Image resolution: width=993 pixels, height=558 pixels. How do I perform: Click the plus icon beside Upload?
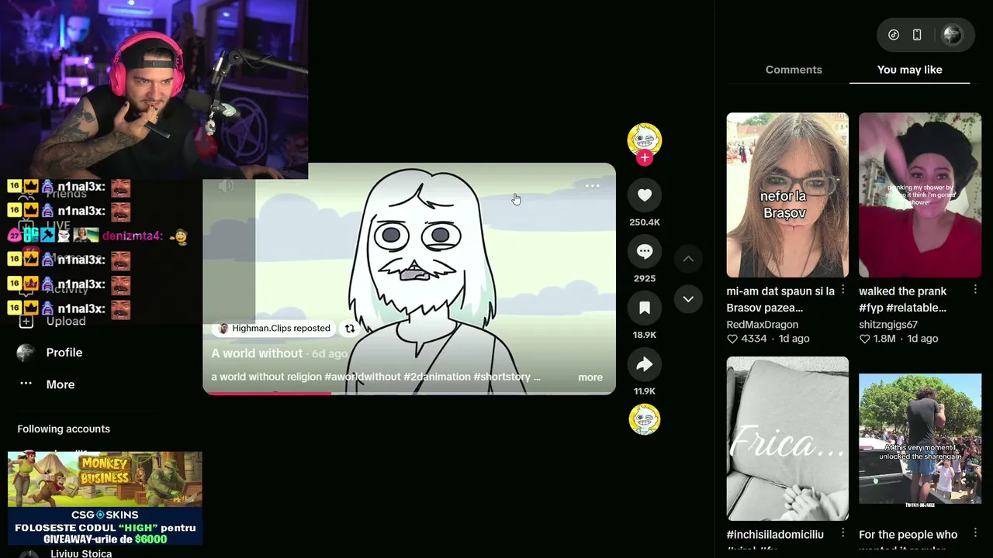(x=26, y=322)
